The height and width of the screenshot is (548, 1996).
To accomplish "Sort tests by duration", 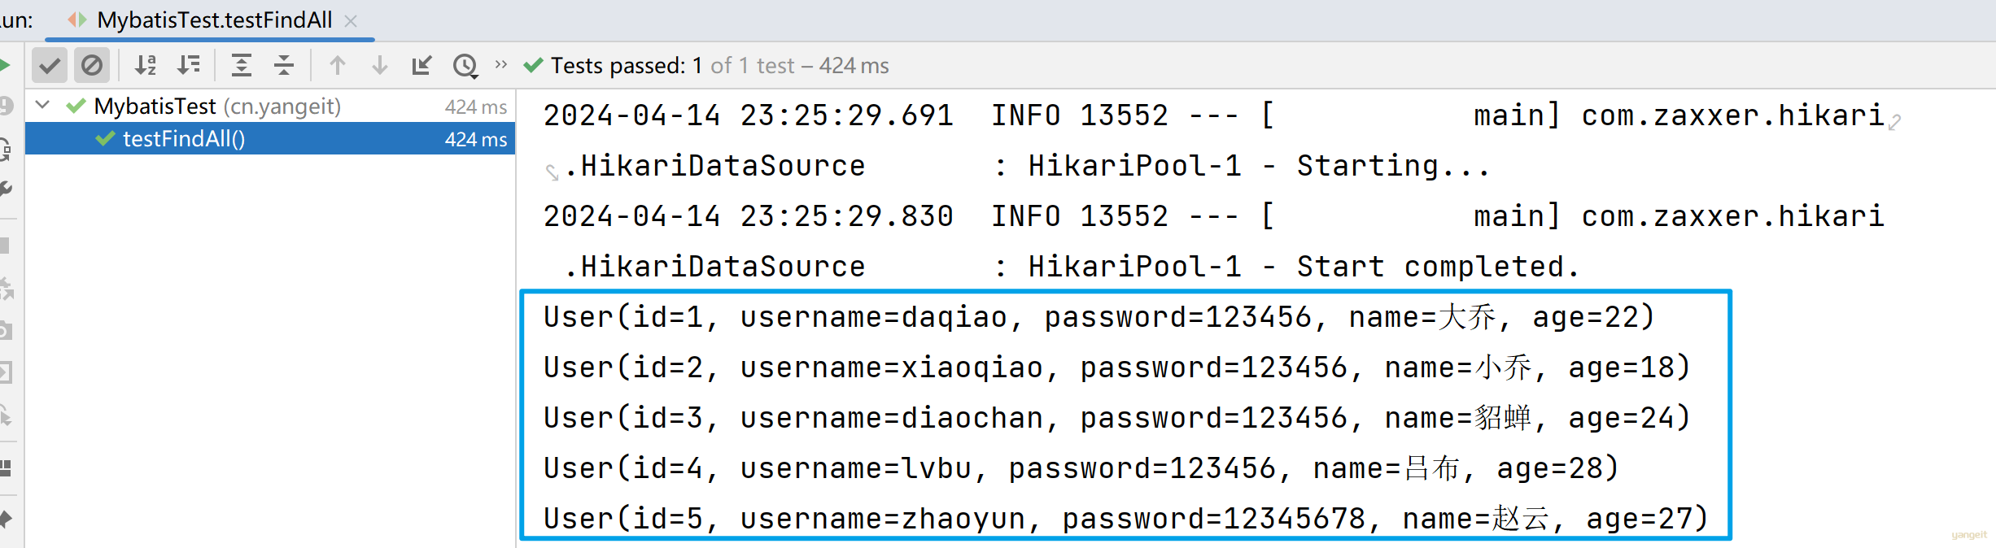I will pyautogui.click(x=189, y=65).
